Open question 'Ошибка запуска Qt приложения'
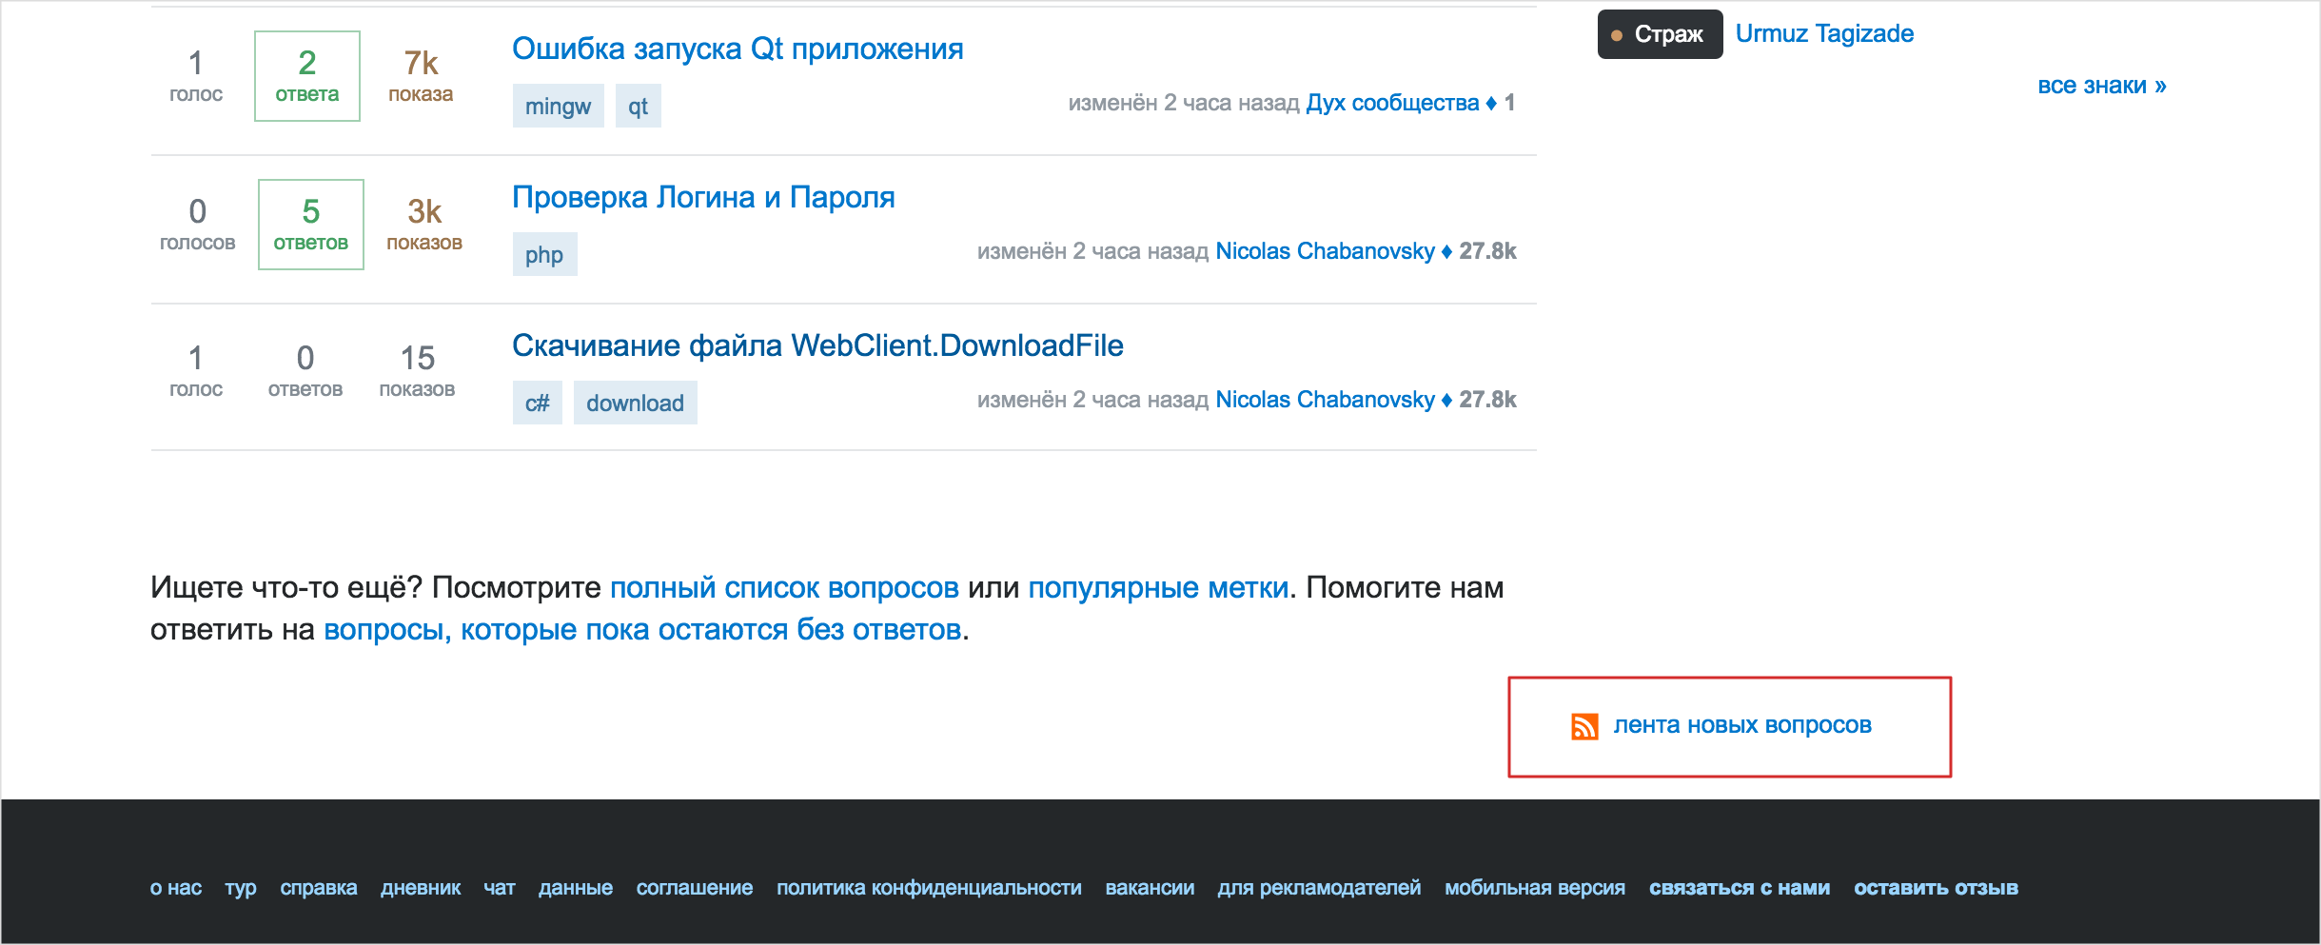2321x945 pixels. (738, 49)
